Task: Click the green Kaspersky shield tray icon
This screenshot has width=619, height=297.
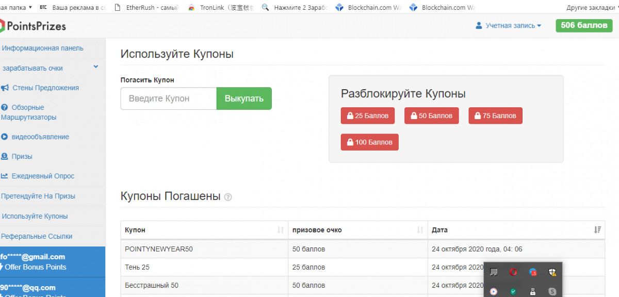Action: click(513, 291)
